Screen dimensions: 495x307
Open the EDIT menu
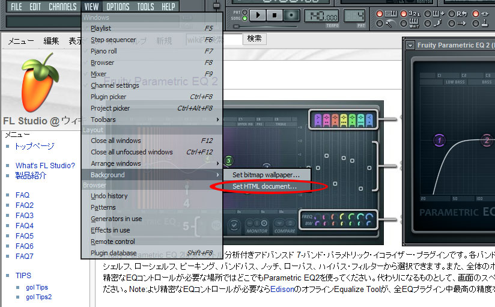point(35,7)
